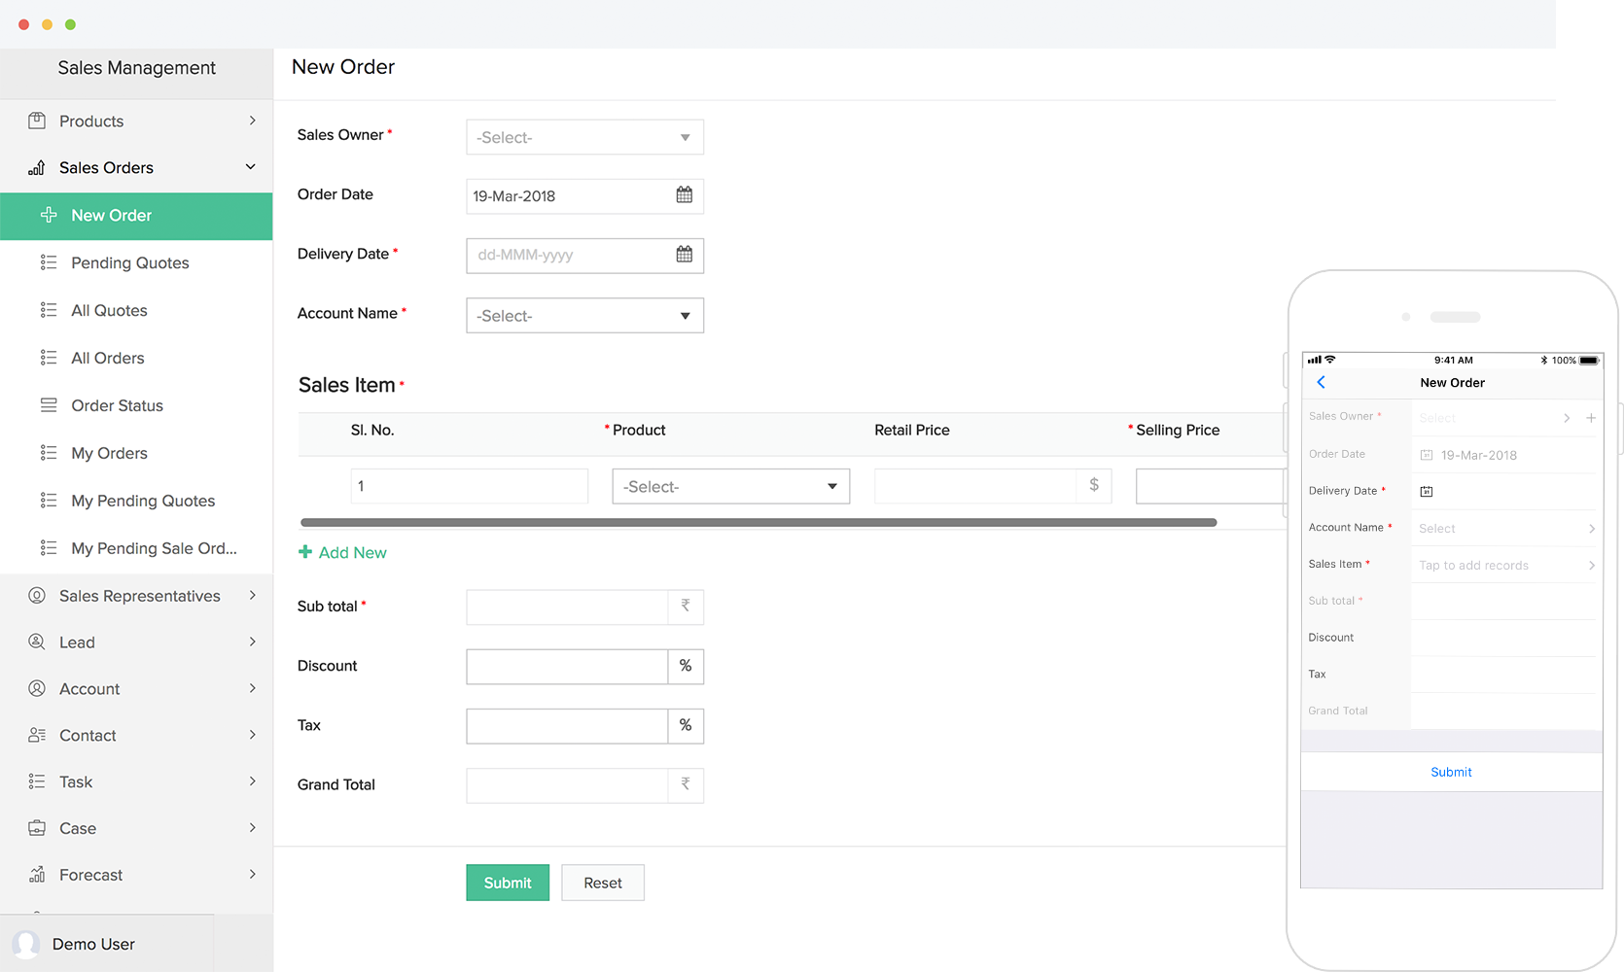Open the Account Name dropdown
This screenshot has height=972, width=1624.
click(x=584, y=316)
